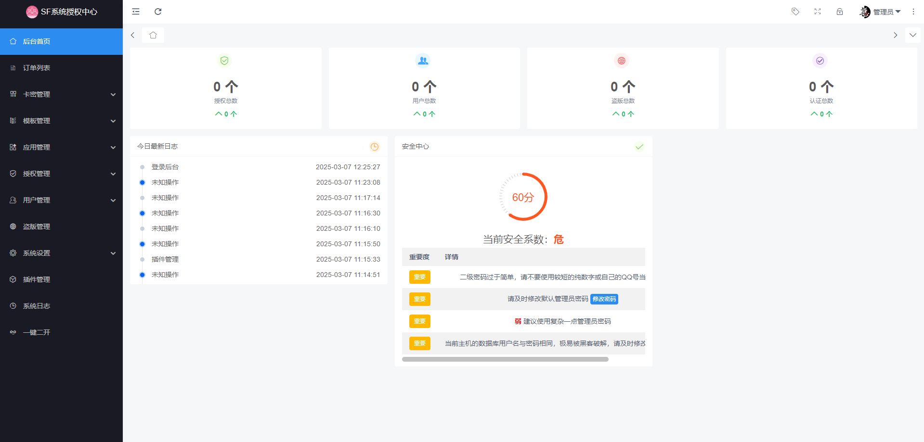Click the 用户管理 person icon
The width and height of the screenshot is (924, 442).
coord(13,200)
